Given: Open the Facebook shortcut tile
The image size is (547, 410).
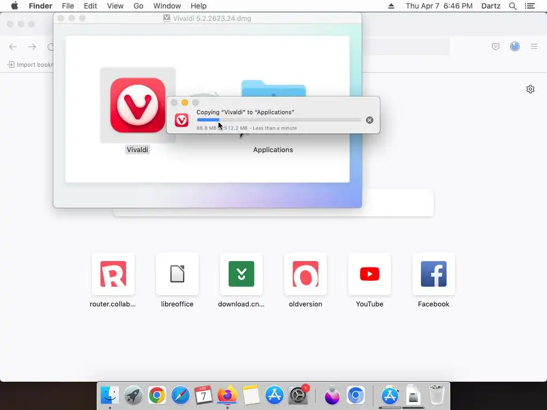Looking at the screenshot, I should pyautogui.click(x=434, y=274).
